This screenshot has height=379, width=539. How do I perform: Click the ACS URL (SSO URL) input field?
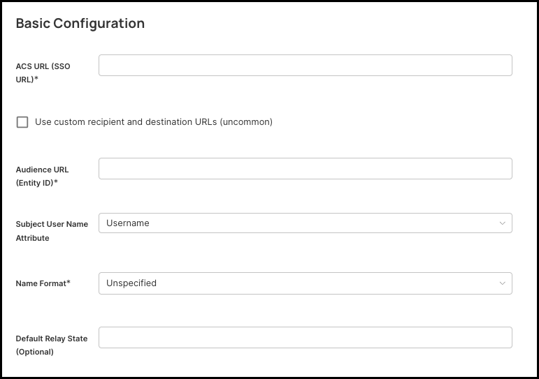click(305, 66)
